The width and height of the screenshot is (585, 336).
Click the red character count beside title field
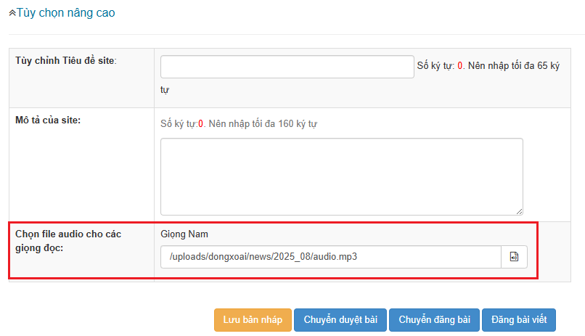click(460, 66)
